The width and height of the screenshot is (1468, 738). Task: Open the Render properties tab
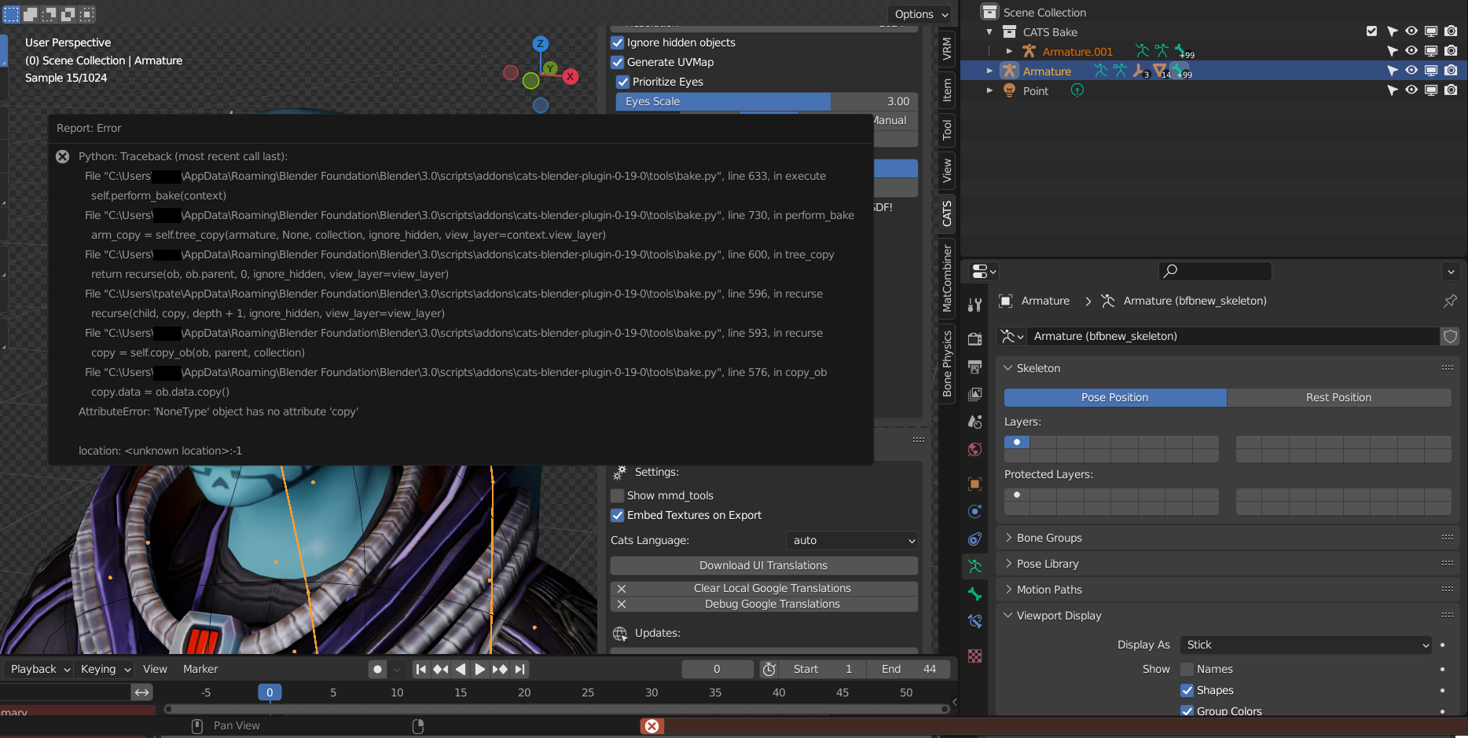pyautogui.click(x=975, y=339)
